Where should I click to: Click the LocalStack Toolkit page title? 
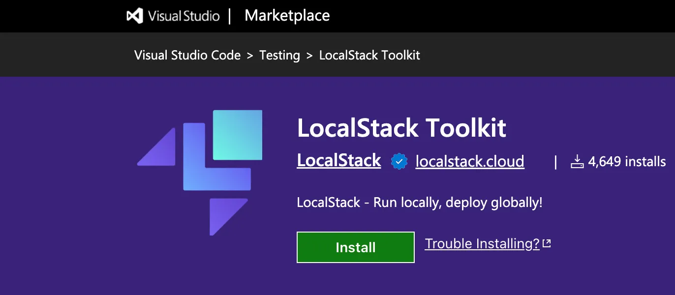(x=401, y=128)
